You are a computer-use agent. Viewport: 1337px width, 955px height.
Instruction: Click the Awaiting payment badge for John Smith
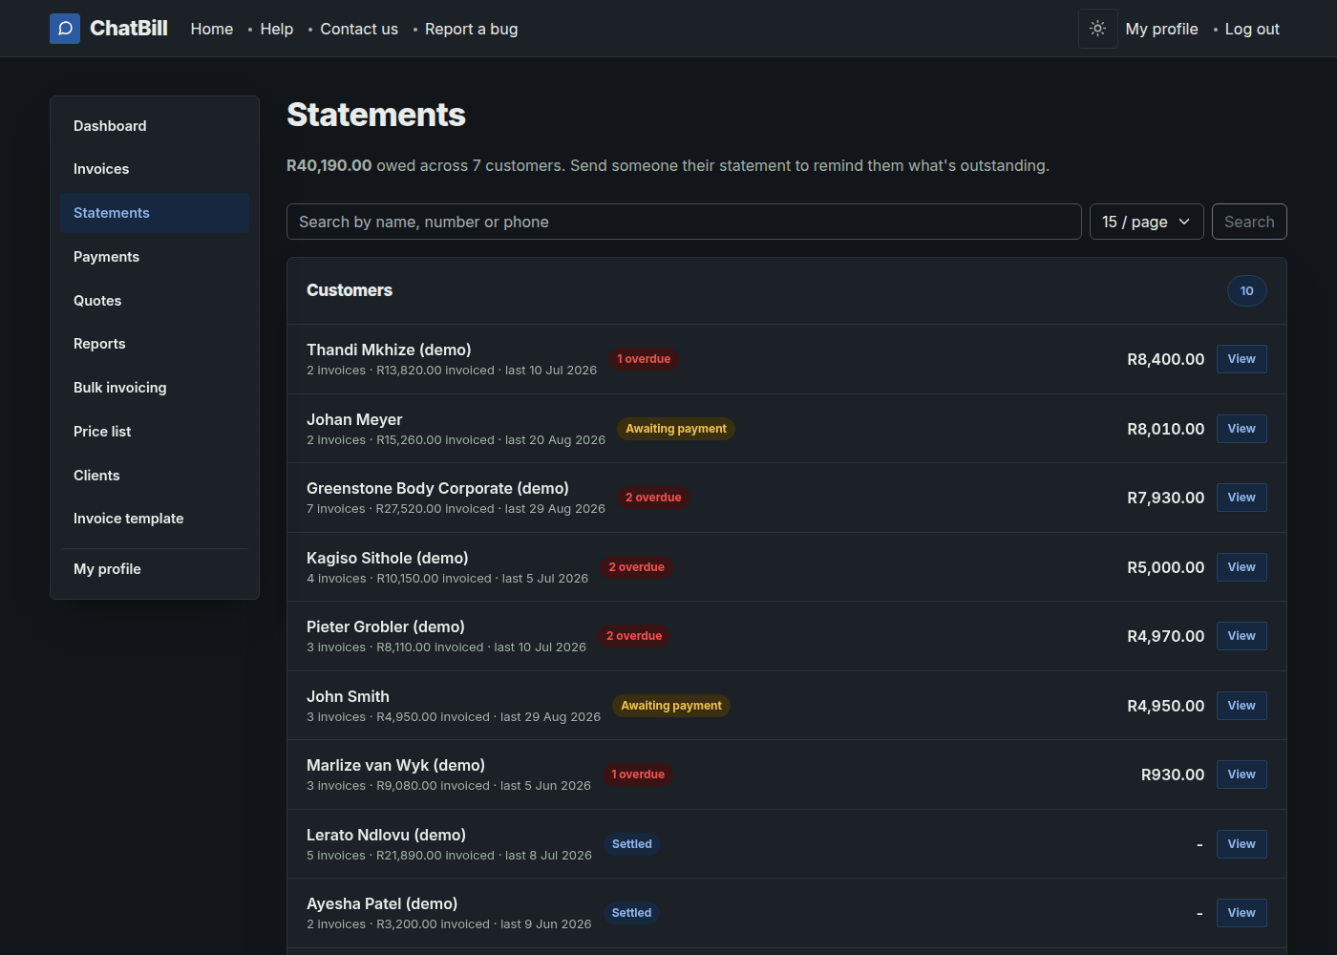coord(671,706)
